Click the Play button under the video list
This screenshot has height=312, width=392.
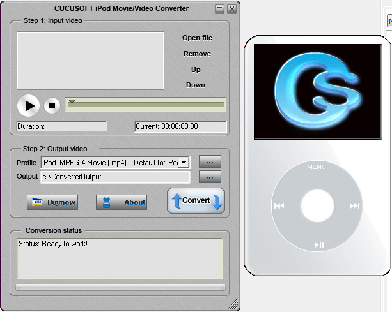[28, 105]
